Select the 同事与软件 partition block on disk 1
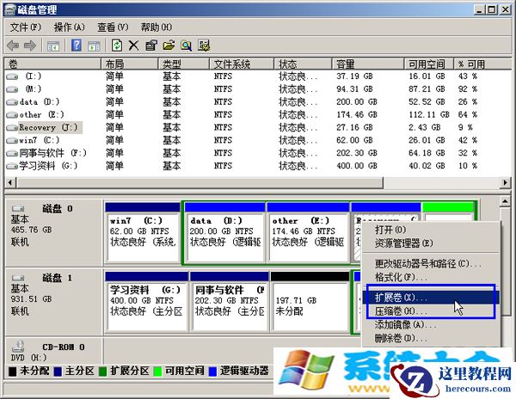The height and width of the screenshot is (399, 516). (x=230, y=301)
